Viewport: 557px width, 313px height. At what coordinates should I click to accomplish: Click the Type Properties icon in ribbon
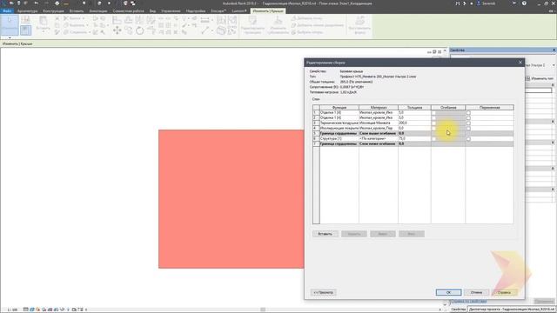click(25, 20)
